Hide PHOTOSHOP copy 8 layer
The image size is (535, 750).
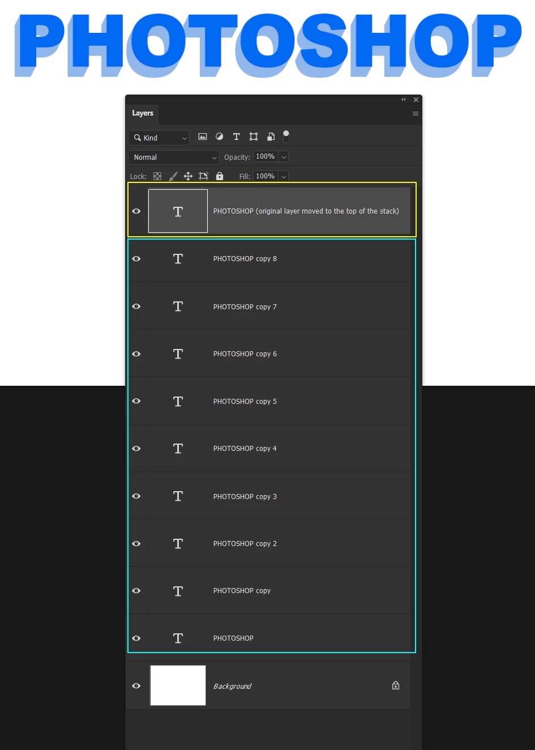point(136,259)
